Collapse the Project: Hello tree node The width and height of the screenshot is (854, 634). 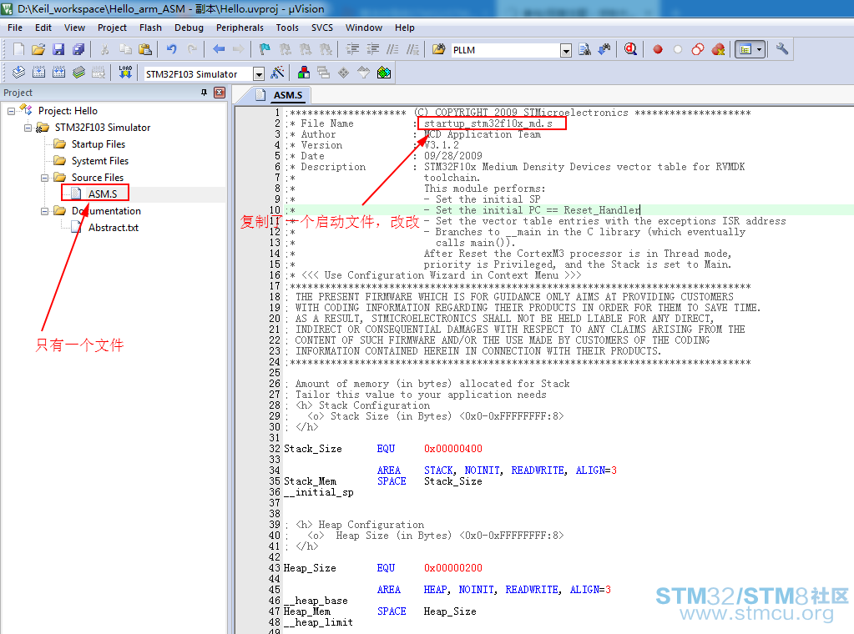[x=11, y=111]
